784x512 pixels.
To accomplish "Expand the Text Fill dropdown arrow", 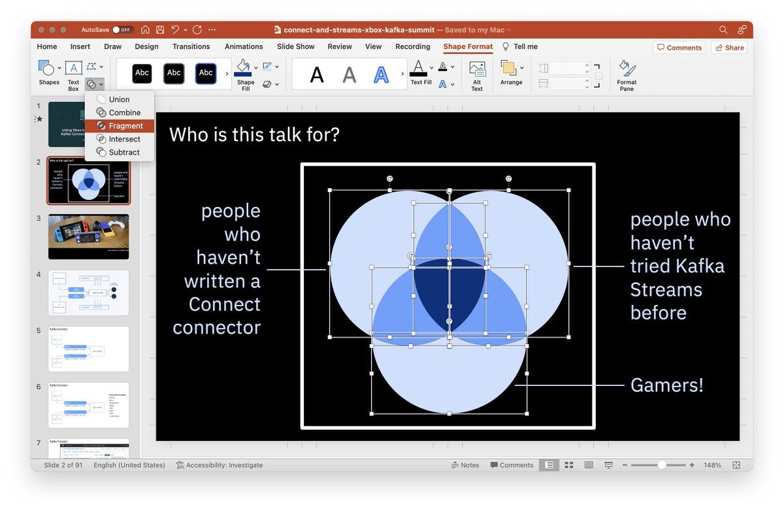I will coord(431,67).
